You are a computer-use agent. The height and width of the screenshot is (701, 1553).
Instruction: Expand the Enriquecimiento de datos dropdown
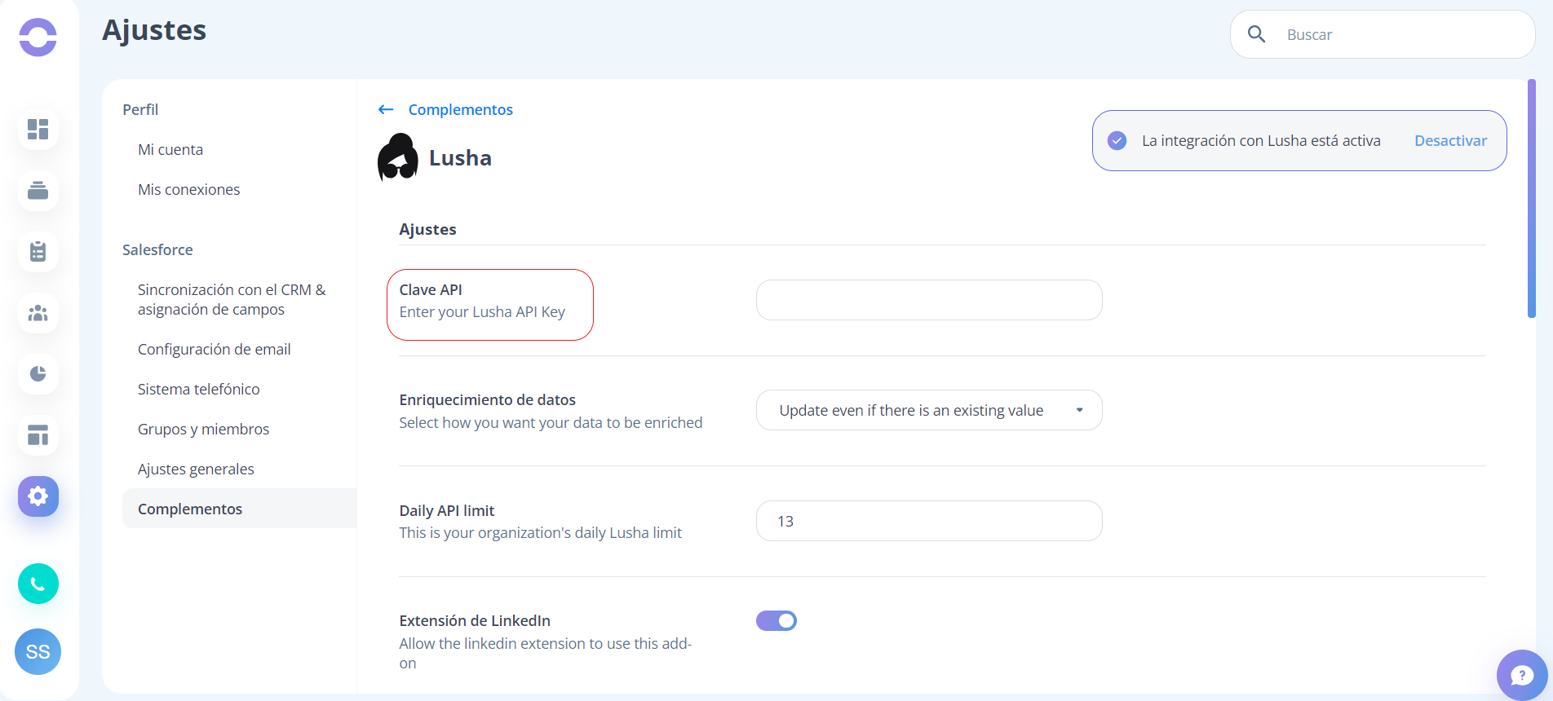(x=929, y=410)
